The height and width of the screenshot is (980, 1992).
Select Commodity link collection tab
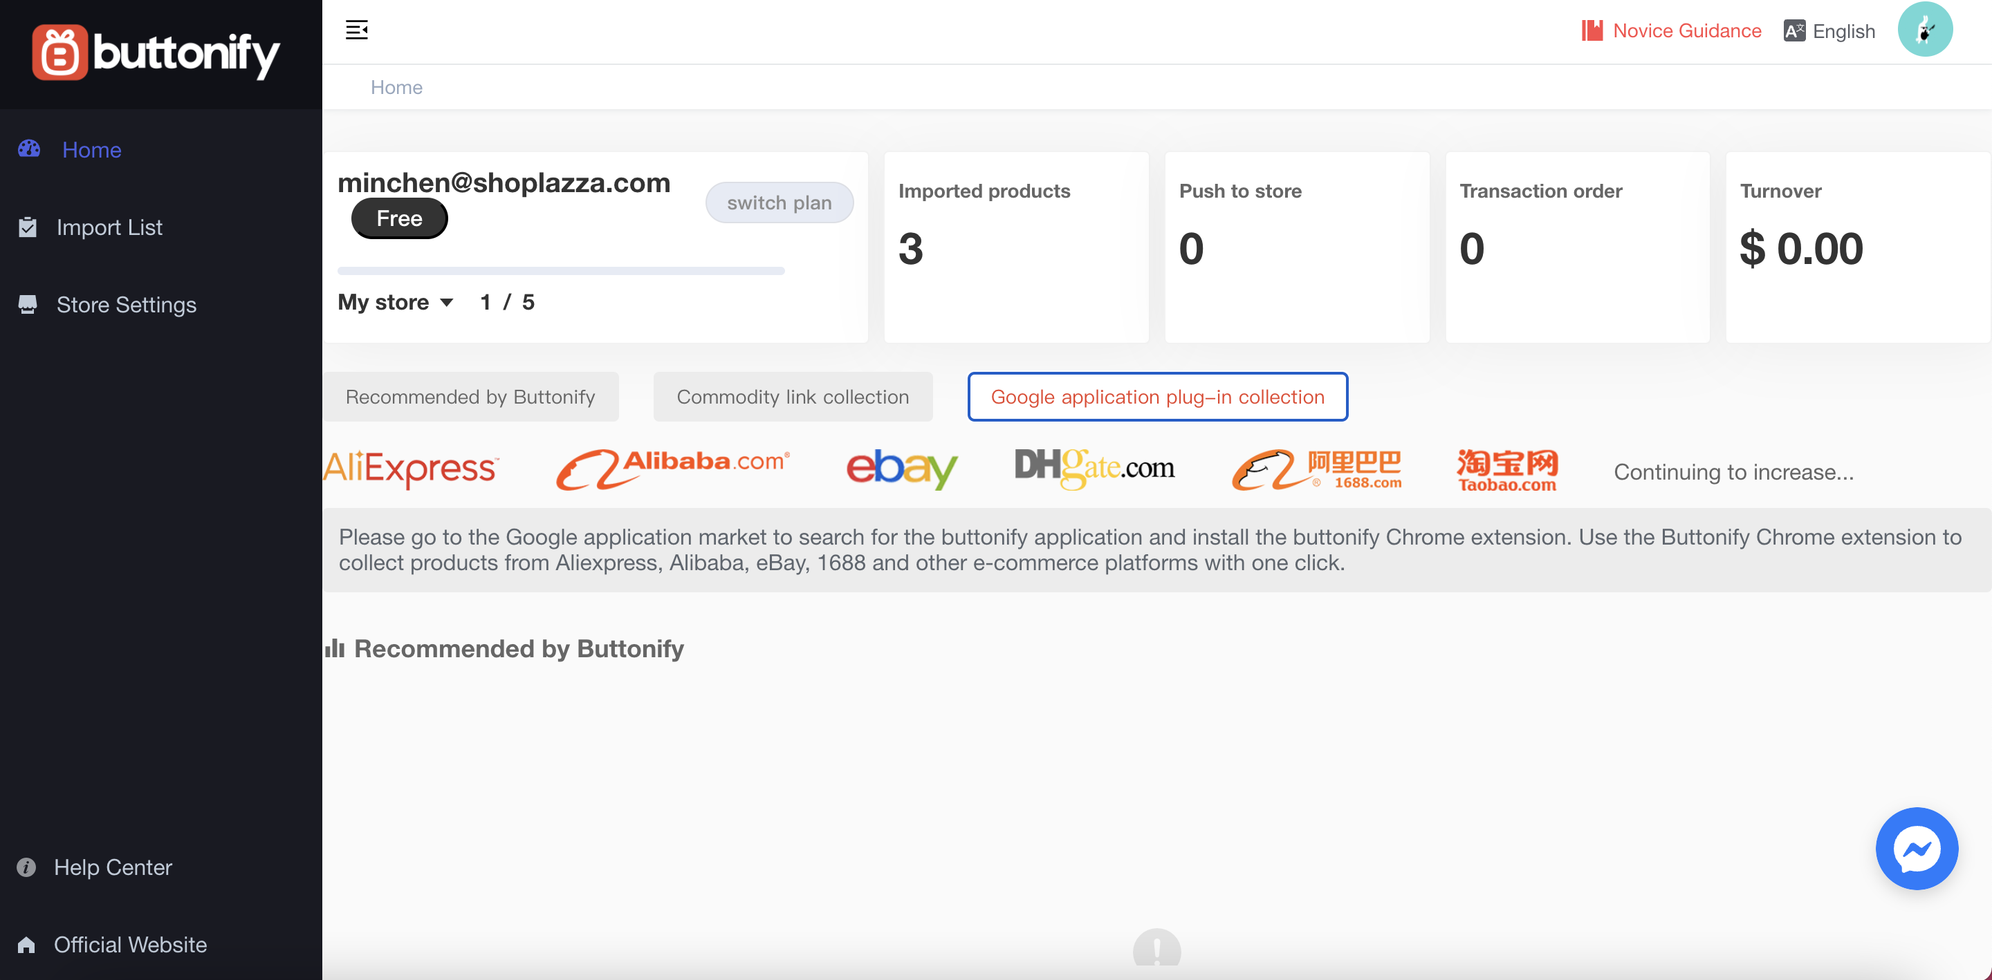(793, 397)
